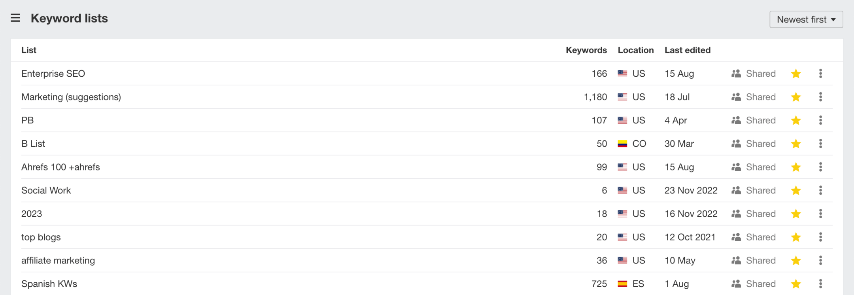
Task: Open more options for affiliate marketing
Action: point(820,260)
